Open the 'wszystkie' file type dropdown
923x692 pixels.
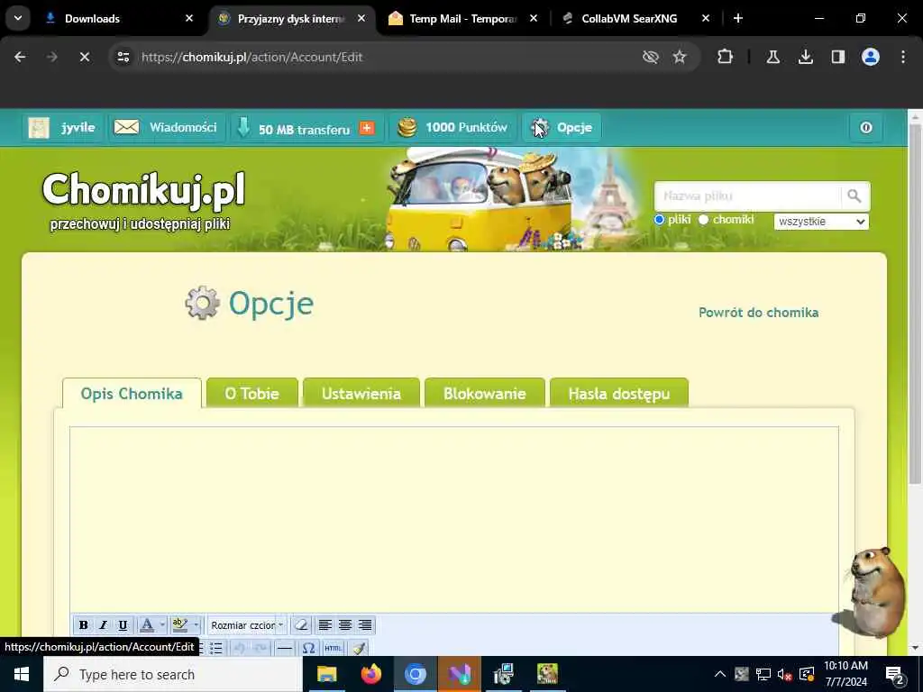click(821, 222)
